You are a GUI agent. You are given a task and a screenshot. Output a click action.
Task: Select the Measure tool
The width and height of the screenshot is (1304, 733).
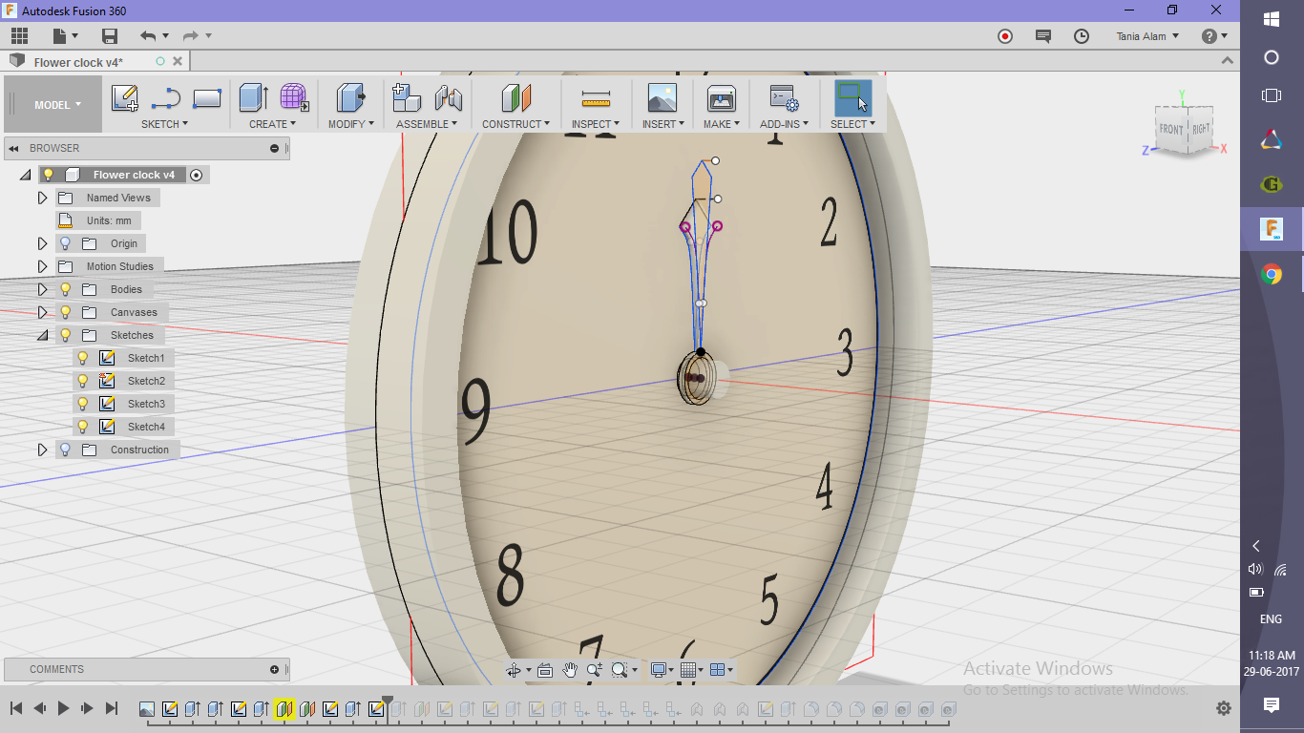pyautogui.click(x=596, y=98)
